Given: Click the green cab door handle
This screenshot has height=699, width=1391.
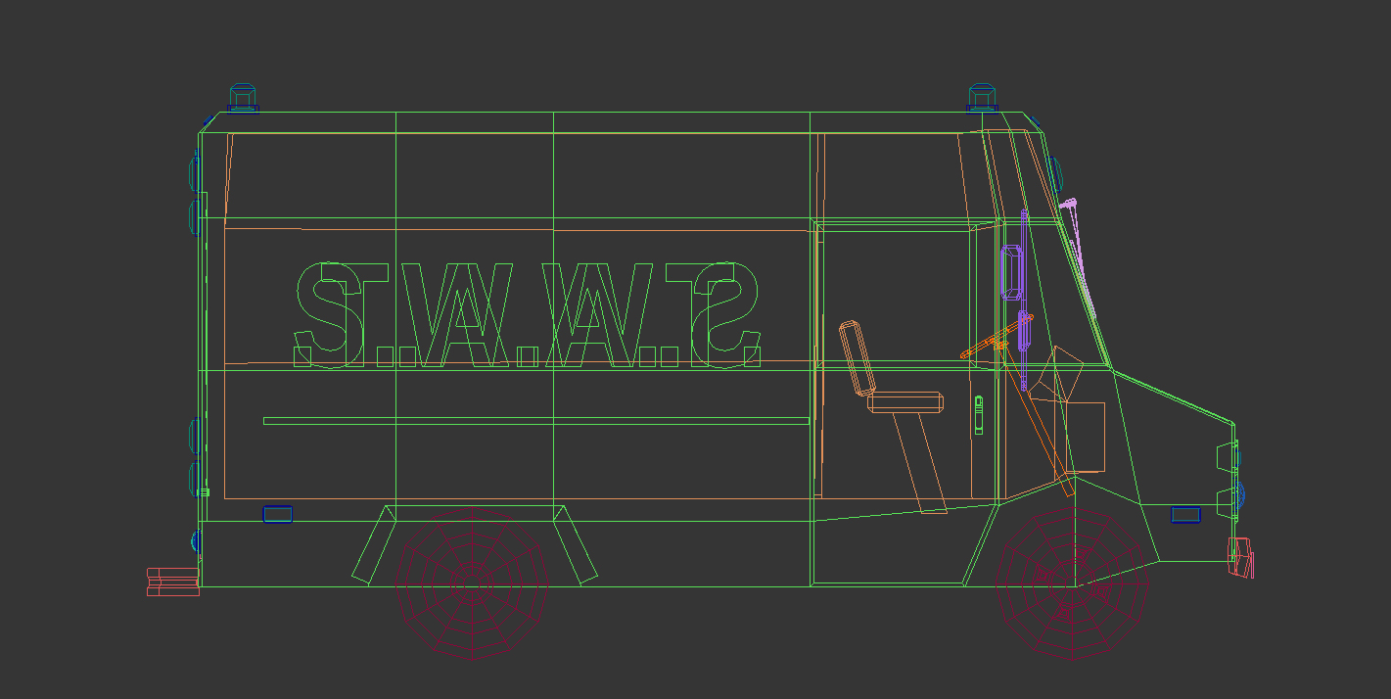Looking at the screenshot, I should pyautogui.click(x=979, y=415).
